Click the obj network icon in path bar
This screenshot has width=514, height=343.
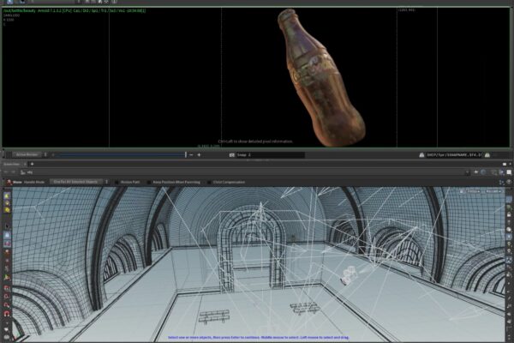pos(22,172)
